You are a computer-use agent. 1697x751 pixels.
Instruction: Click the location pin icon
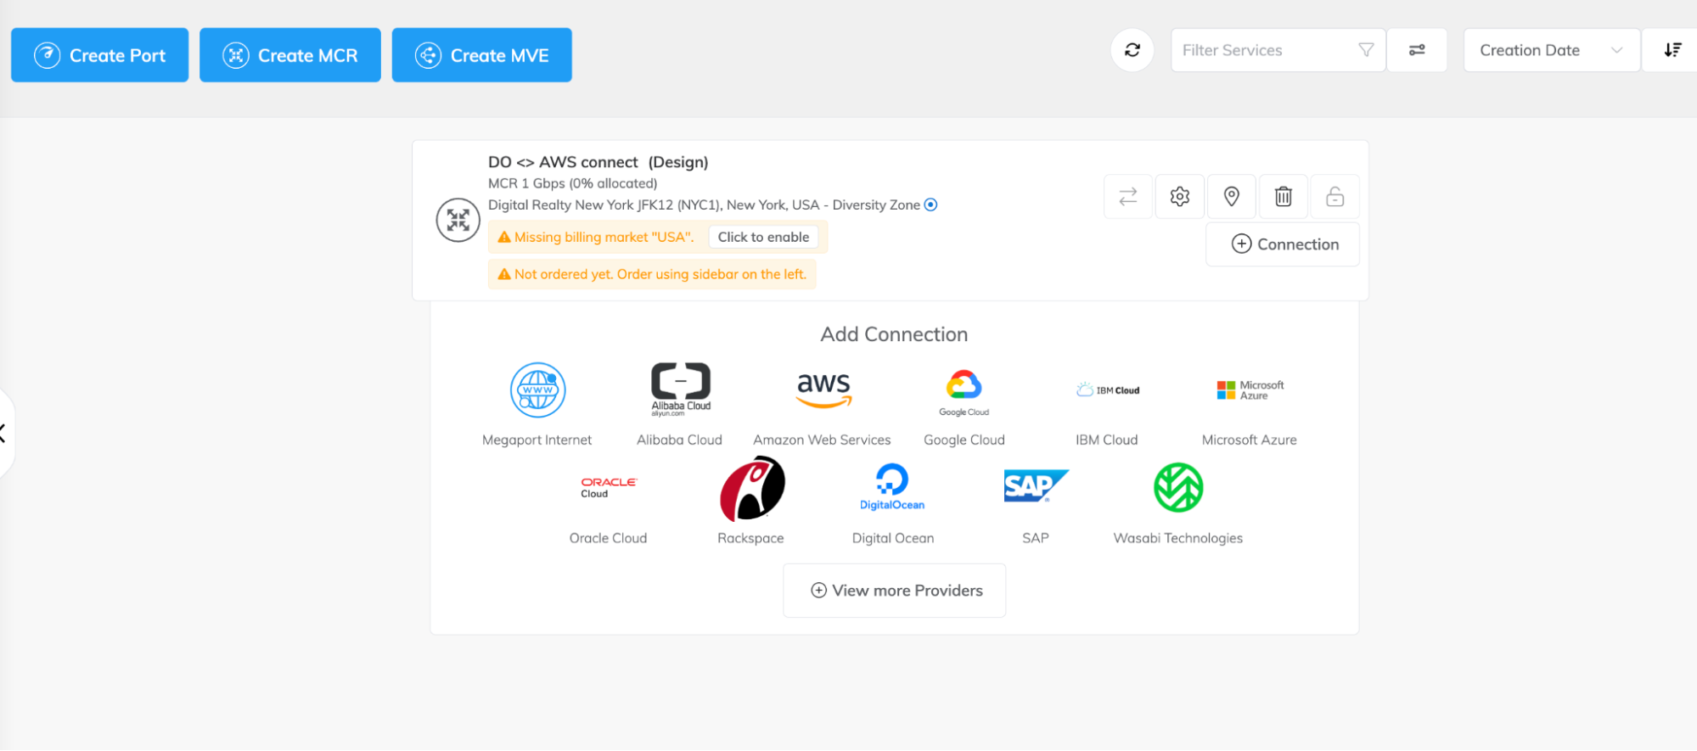tap(1231, 197)
